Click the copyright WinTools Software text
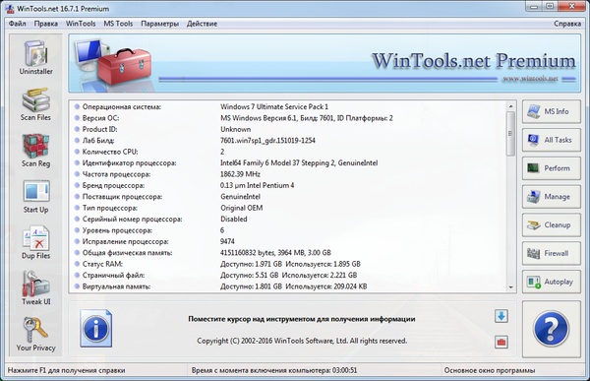 click(302, 341)
